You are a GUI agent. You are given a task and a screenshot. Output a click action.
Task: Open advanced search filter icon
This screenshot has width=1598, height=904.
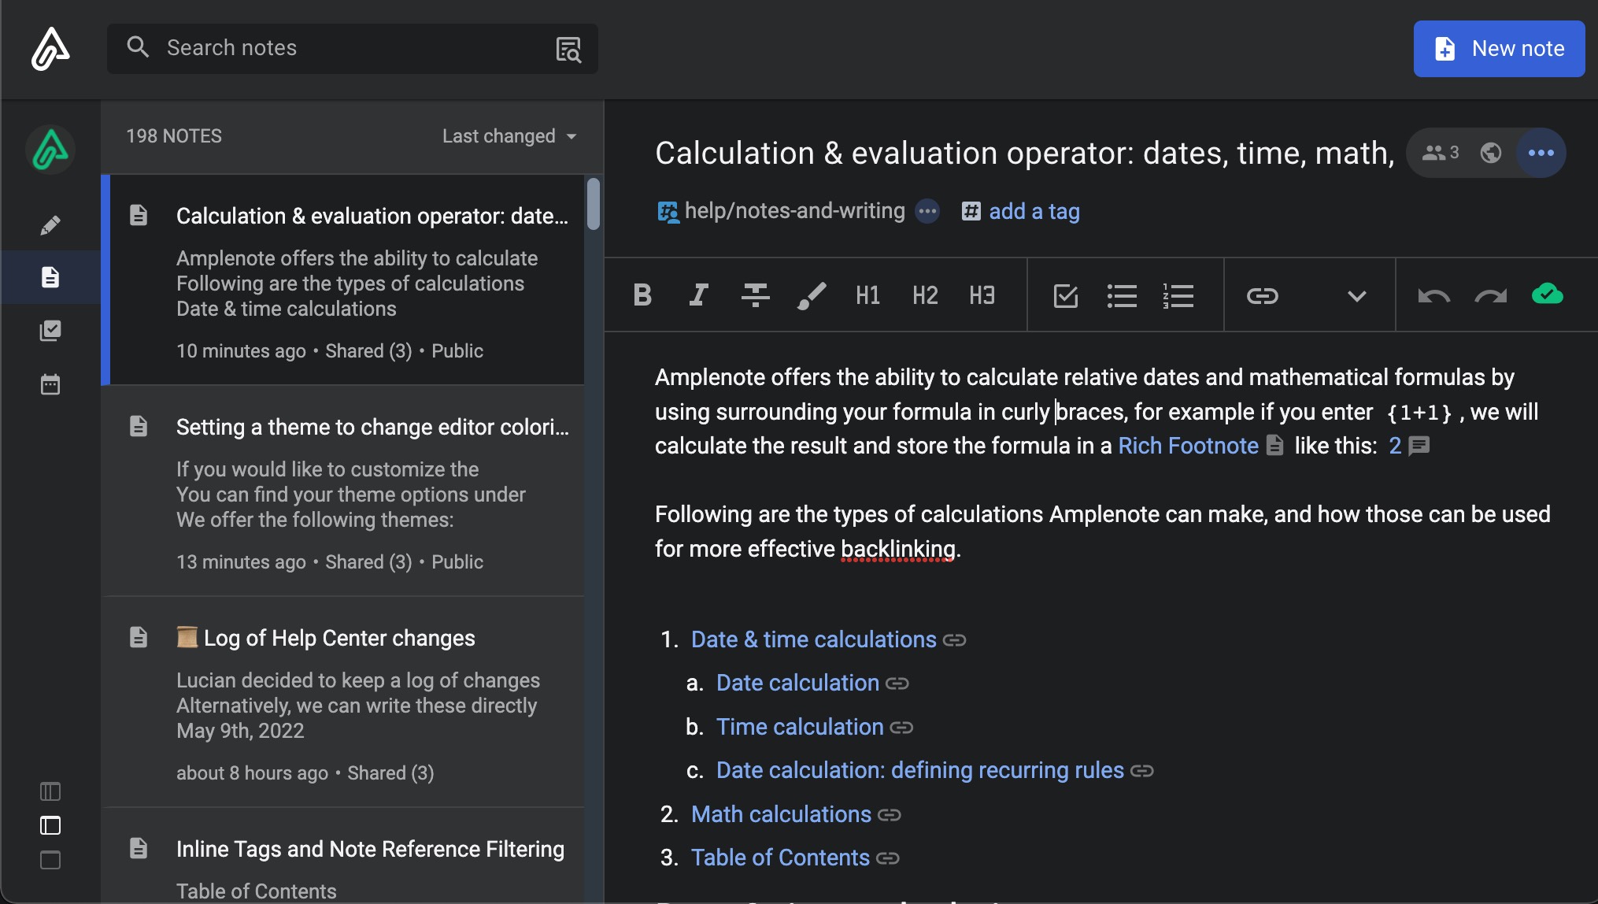coord(568,49)
